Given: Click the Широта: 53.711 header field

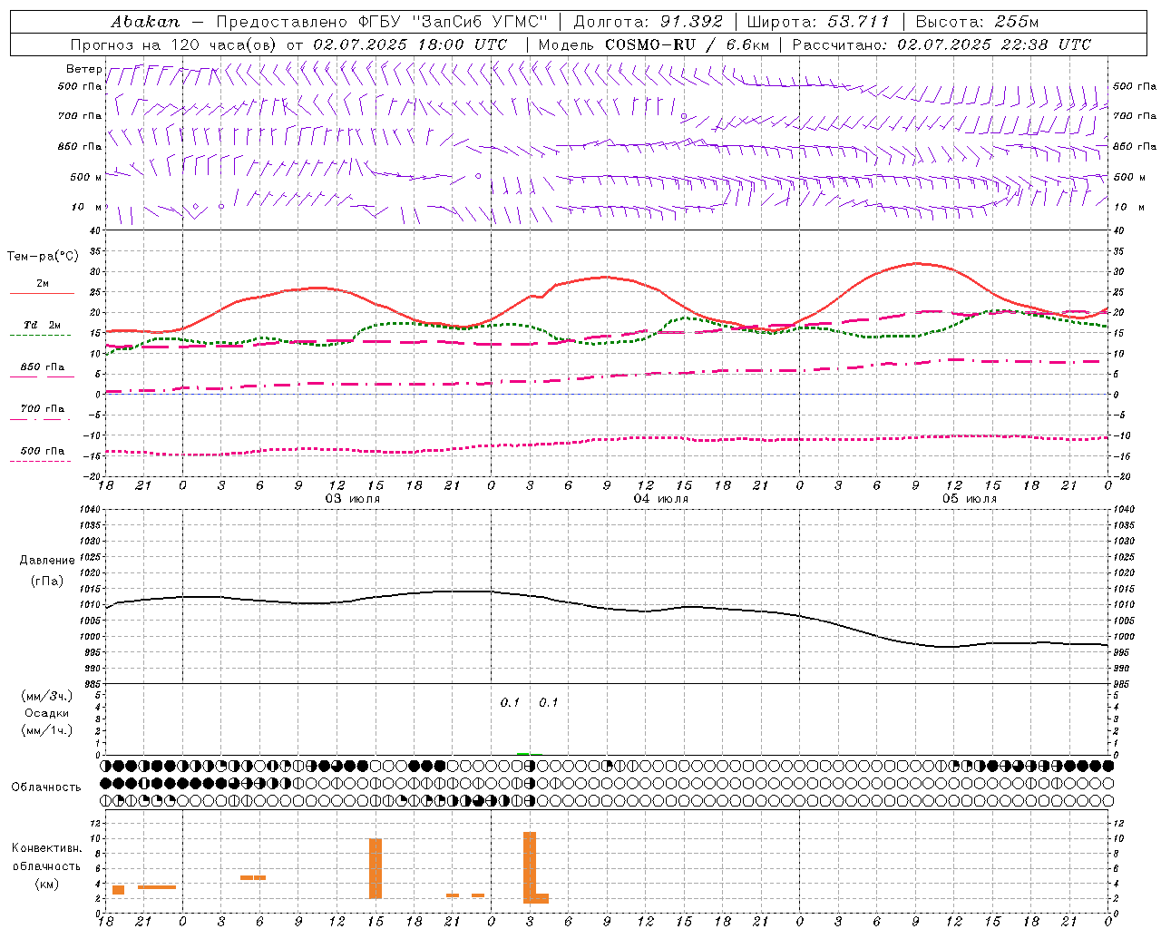Looking at the screenshot, I should (818, 21).
